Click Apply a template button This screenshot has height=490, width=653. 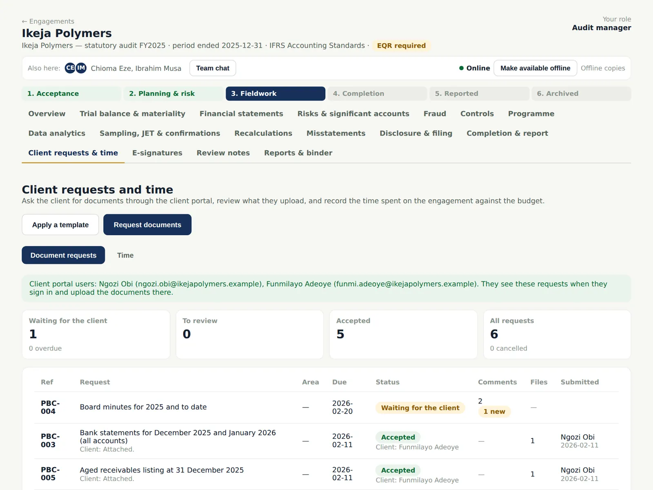(60, 225)
